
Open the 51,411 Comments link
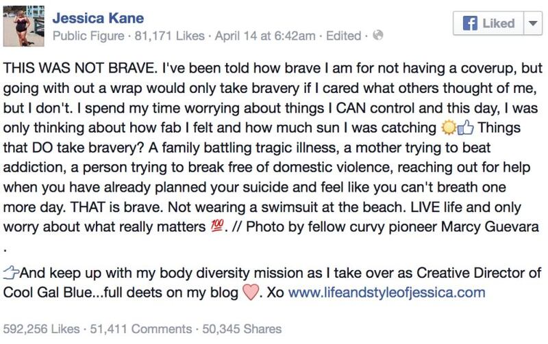141,329
